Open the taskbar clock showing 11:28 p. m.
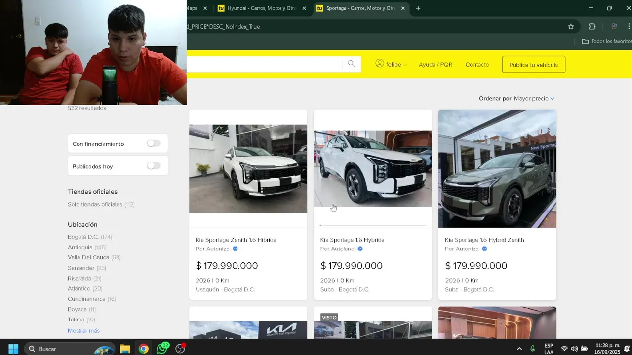 (x=608, y=349)
